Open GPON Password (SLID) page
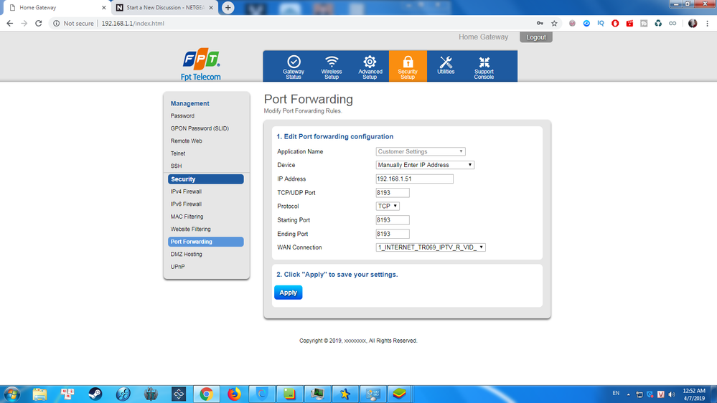717x403 pixels. [x=200, y=128]
